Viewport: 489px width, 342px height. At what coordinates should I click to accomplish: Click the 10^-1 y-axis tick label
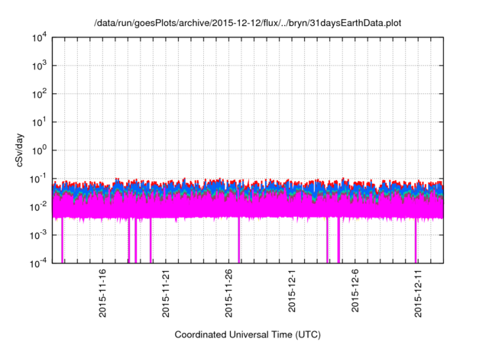[38, 179]
